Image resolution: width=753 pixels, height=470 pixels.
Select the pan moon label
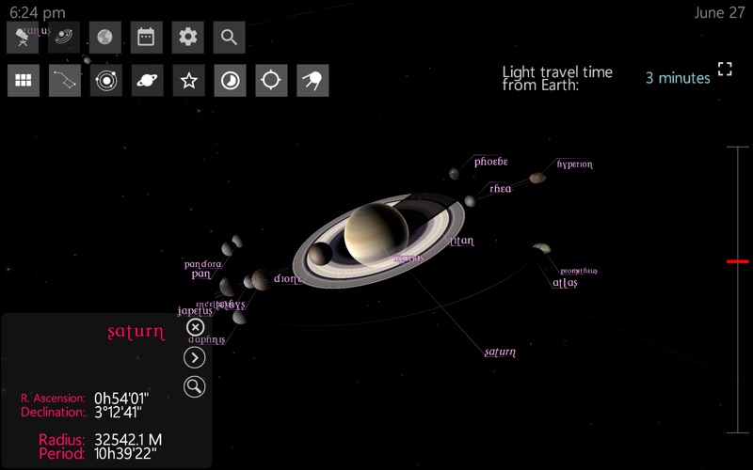(x=201, y=274)
